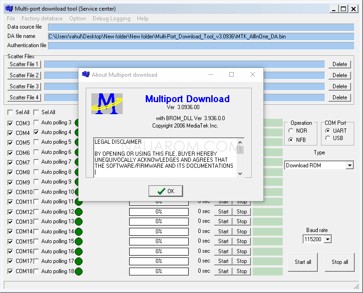Stop download on the COM18 row
The image size is (363, 293).
pyautogui.click(x=242, y=271)
